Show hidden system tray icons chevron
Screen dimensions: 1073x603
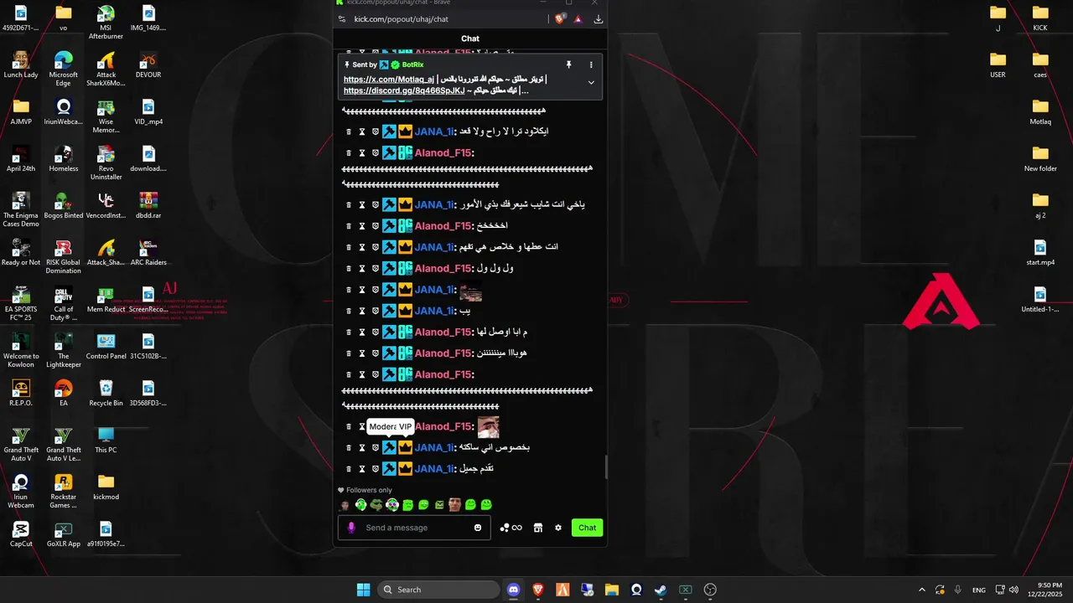tap(922, 590)
